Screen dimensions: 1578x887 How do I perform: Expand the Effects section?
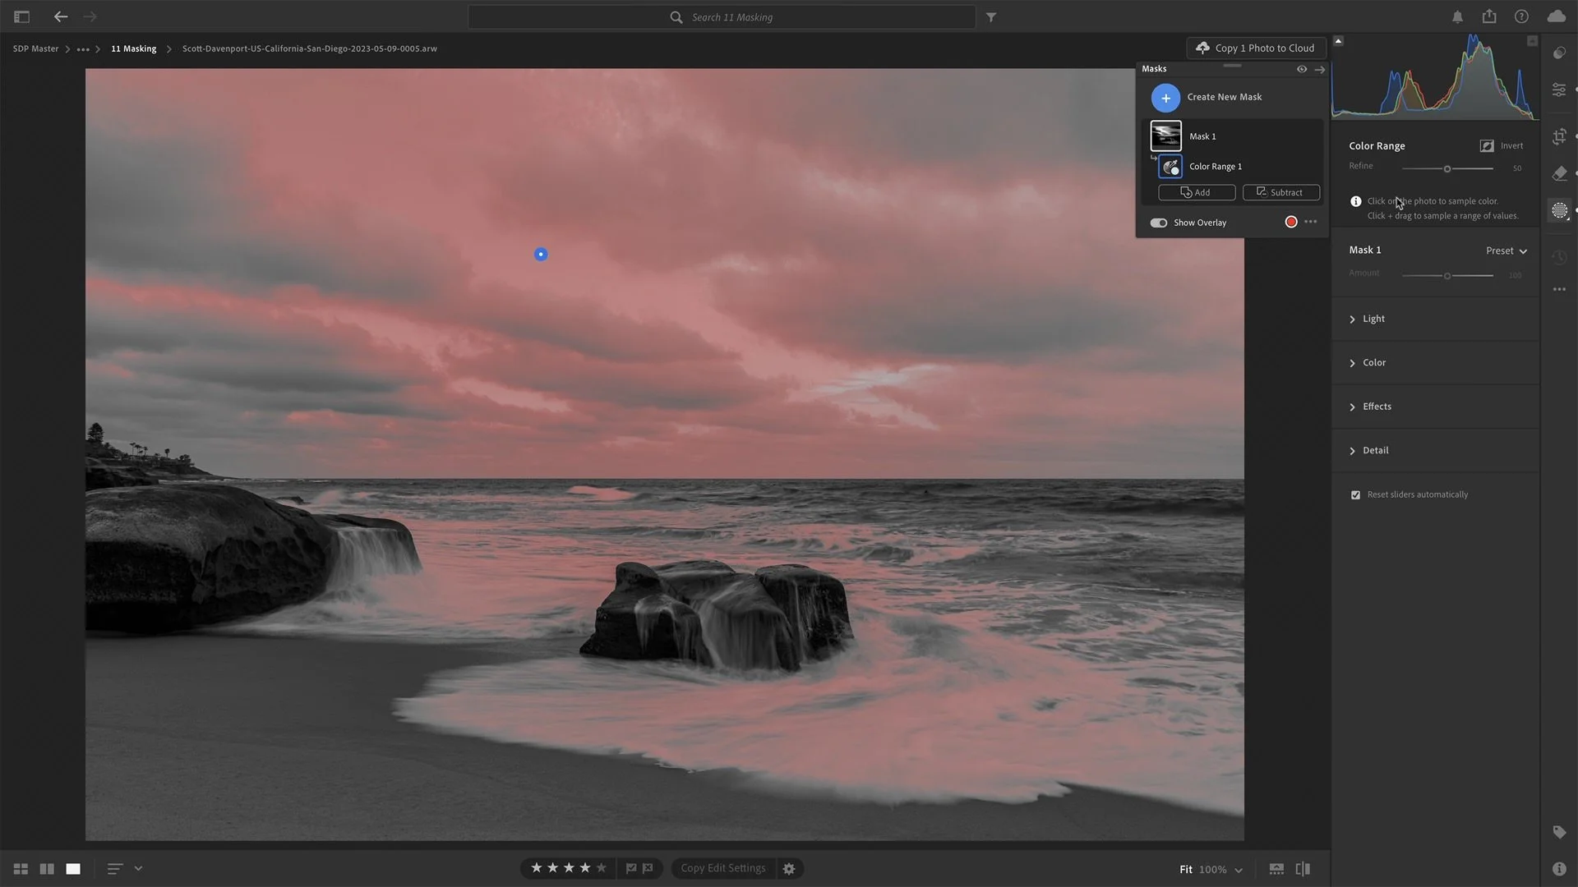click(1376, 407)
